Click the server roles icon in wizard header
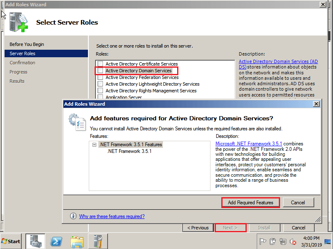Viewport: 333px width, 249px height. (18, 22)
